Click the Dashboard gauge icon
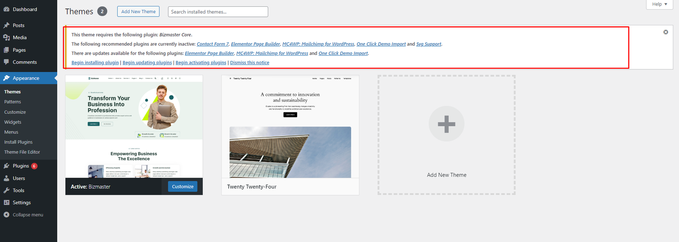The image size is (679, 242). click(6, 9)
